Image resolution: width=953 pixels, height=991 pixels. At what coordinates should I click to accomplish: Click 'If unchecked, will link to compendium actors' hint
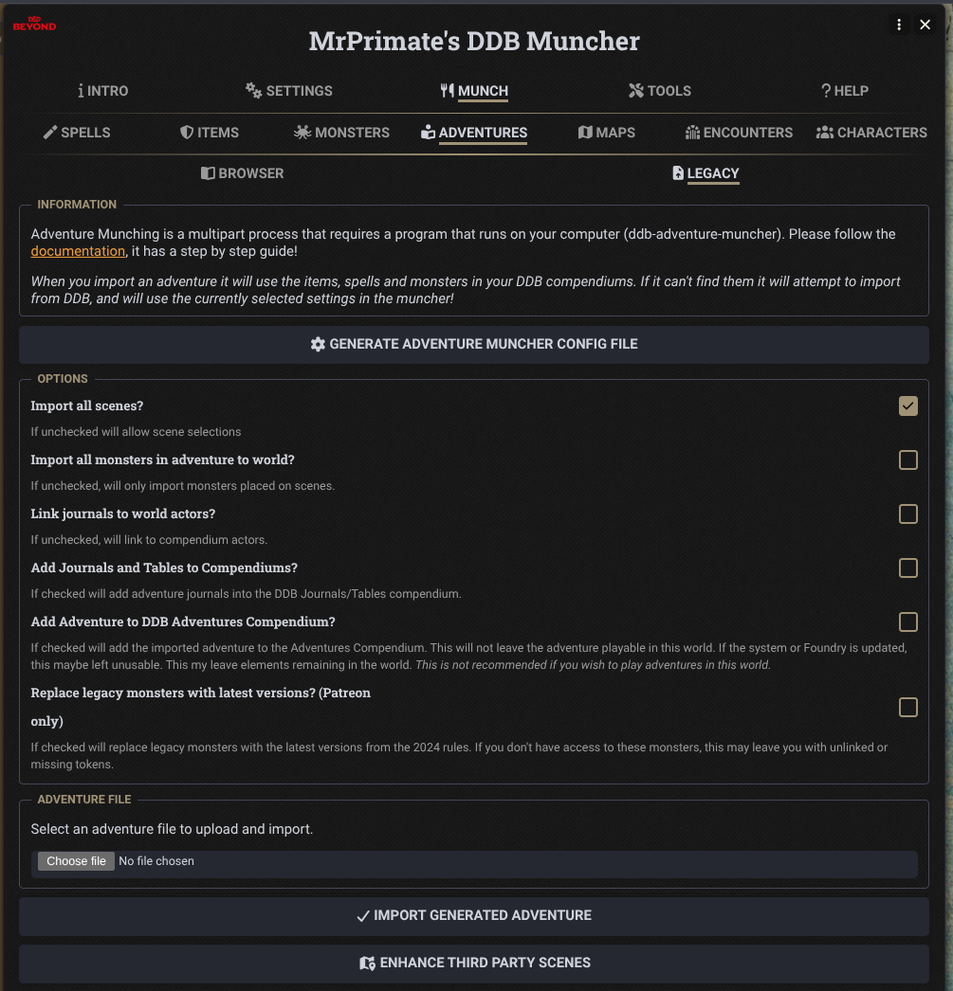click(x=149, y=540)
